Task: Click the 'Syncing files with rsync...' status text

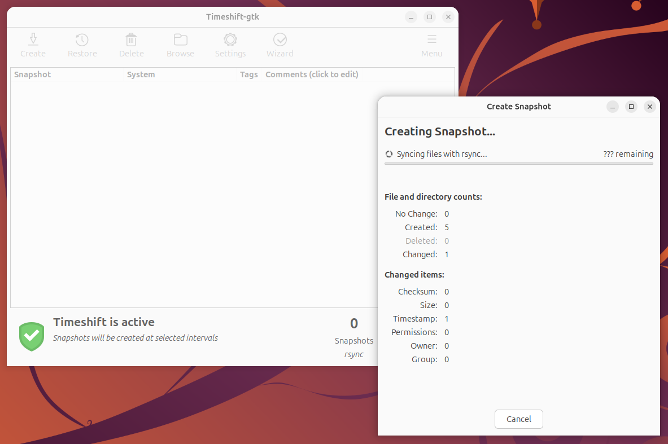Action: pyautogui.click(x=442, y=154)
